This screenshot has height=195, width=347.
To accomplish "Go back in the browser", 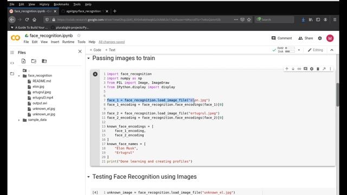I will [x=12, y=19].
